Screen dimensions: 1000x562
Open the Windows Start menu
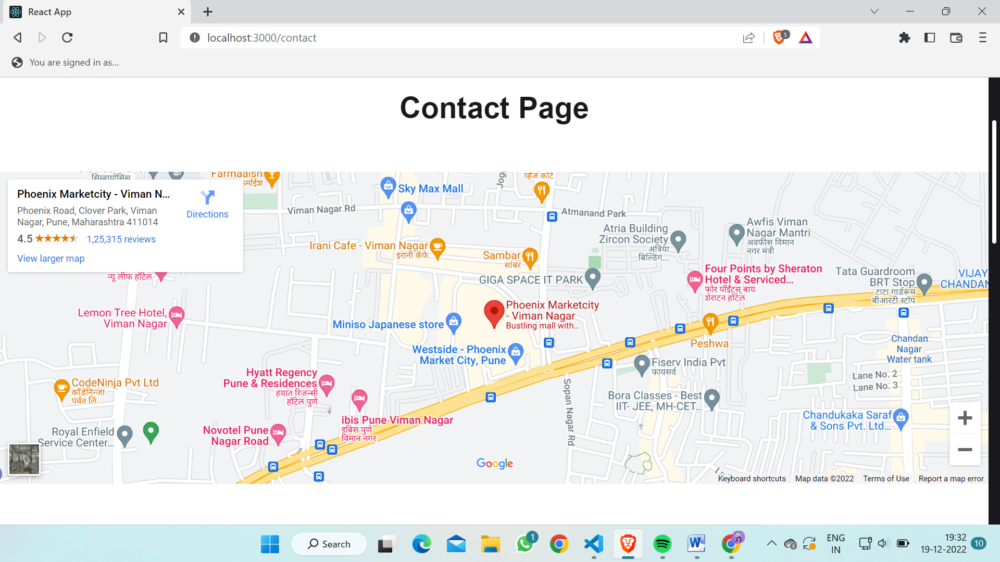[269, 544]
